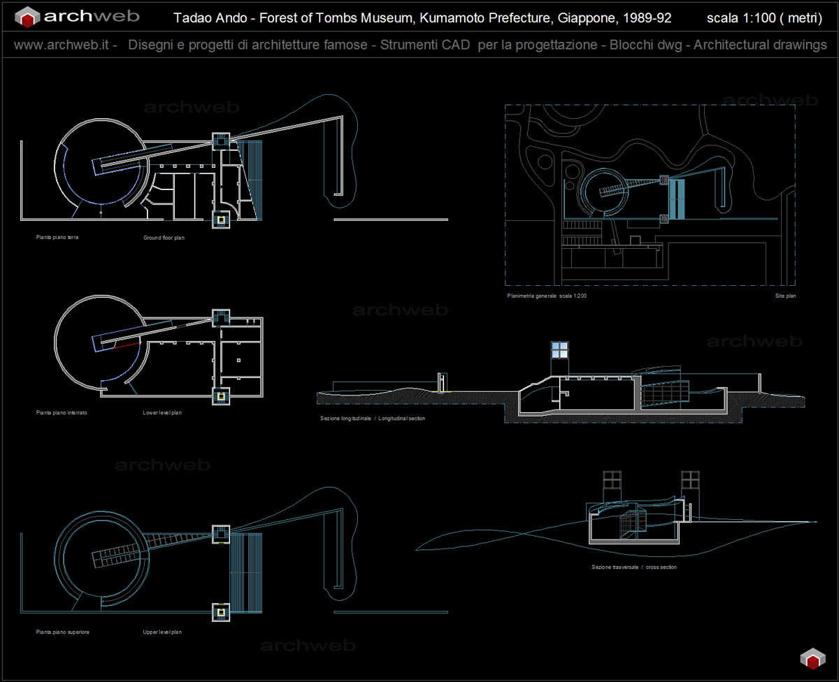Select the title 'Tadao Ando - Forest of Tombs Museum'

[294, 17]
